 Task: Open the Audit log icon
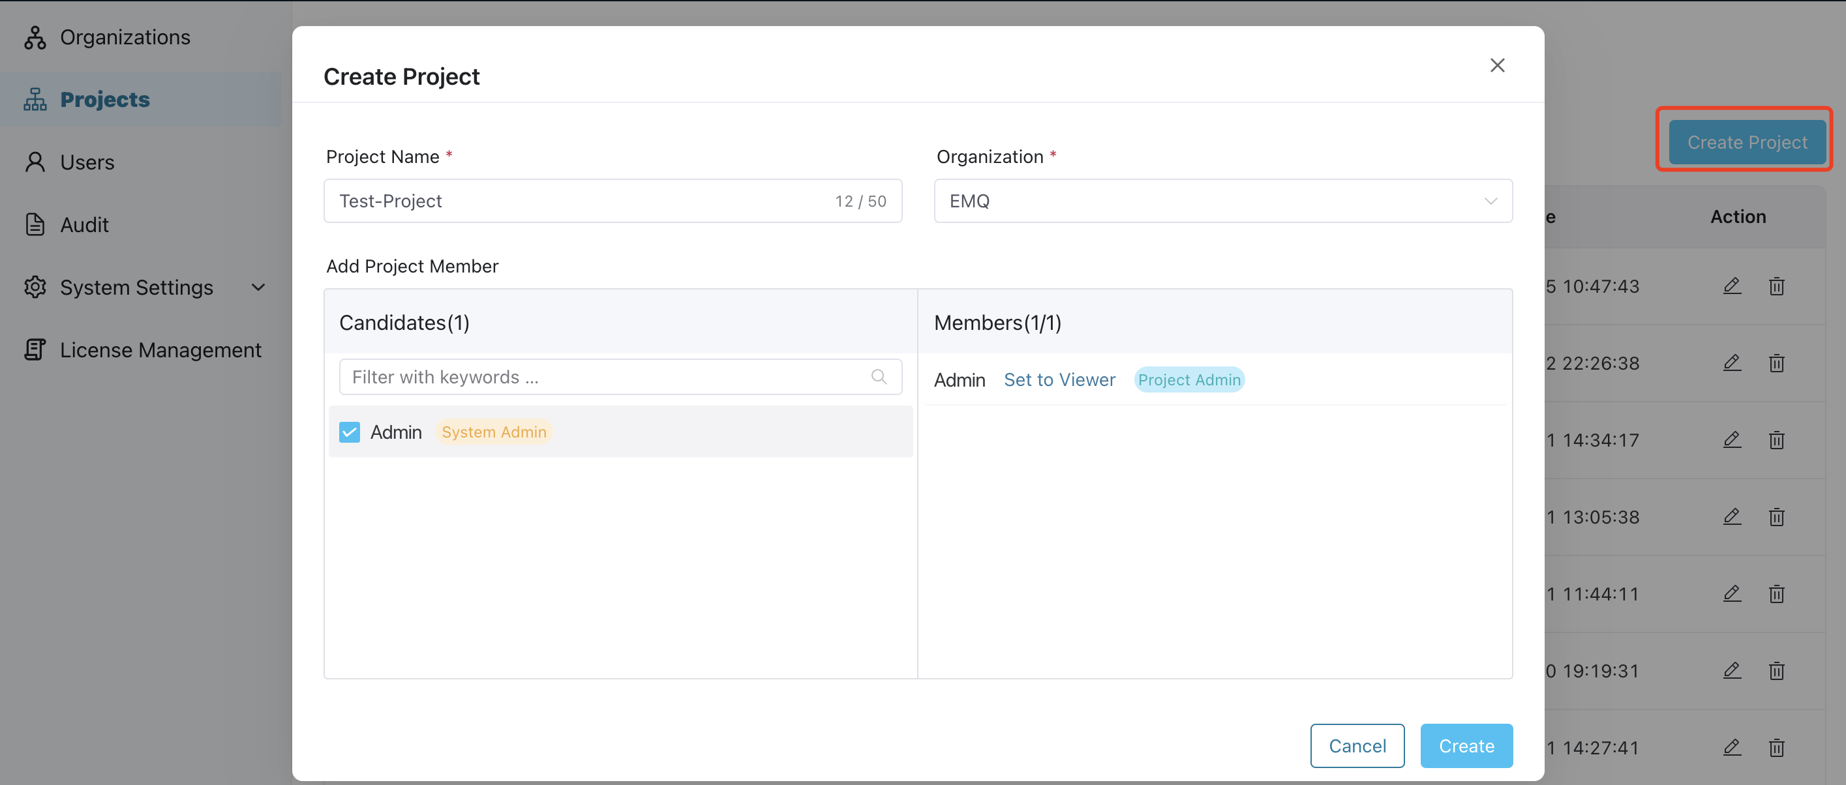click(x=35, y=224)
